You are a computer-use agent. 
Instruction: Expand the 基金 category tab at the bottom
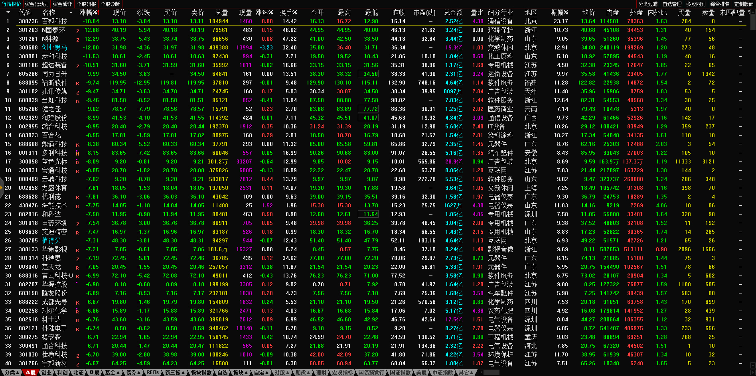pyautogui.click(x=112, y=372)
